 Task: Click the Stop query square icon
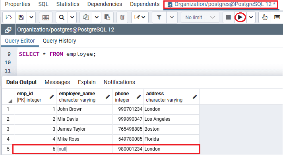pyautogui.click(x=229, y=18)
